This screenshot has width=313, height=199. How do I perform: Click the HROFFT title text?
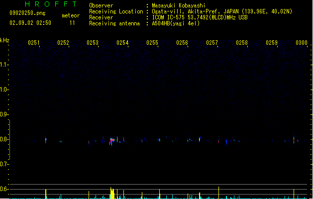[x=51, y=4]
